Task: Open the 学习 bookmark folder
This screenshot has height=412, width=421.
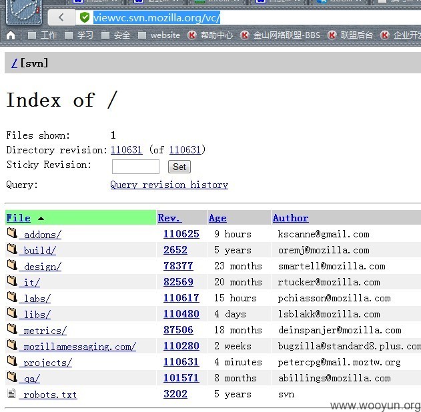Action: [x=79, y=35]
